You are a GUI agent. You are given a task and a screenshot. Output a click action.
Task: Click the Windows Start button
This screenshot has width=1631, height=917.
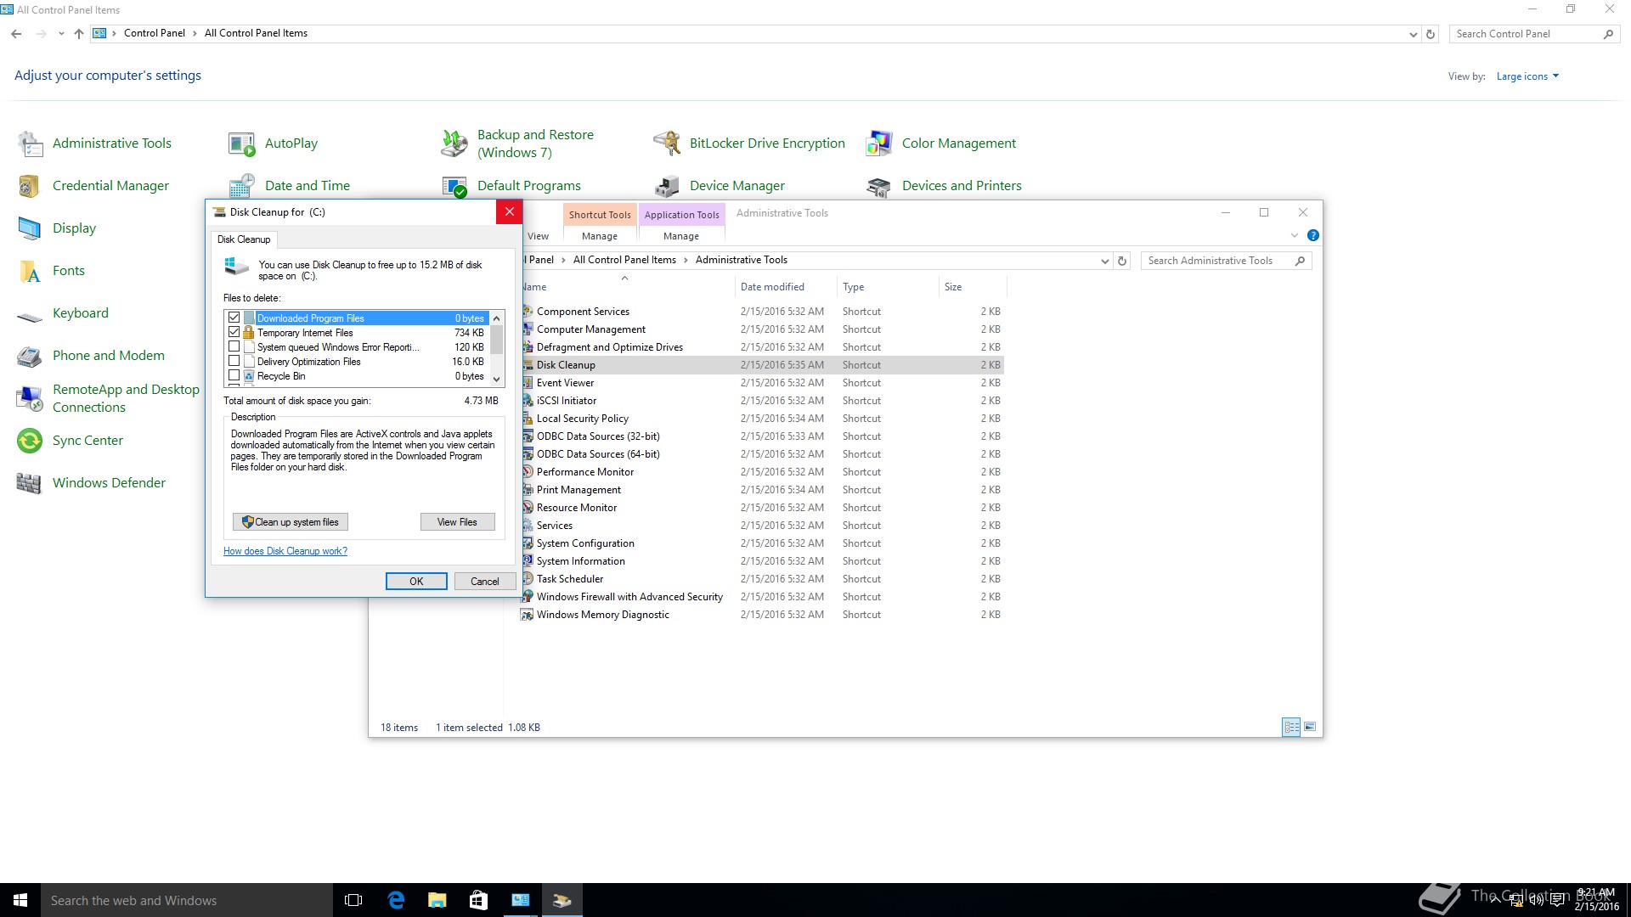pyautogui.click(x=20, y=900)
